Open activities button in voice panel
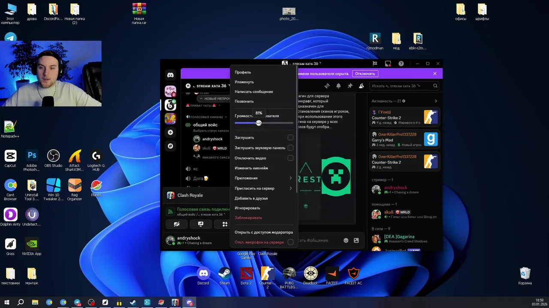 tap(225, 224)
